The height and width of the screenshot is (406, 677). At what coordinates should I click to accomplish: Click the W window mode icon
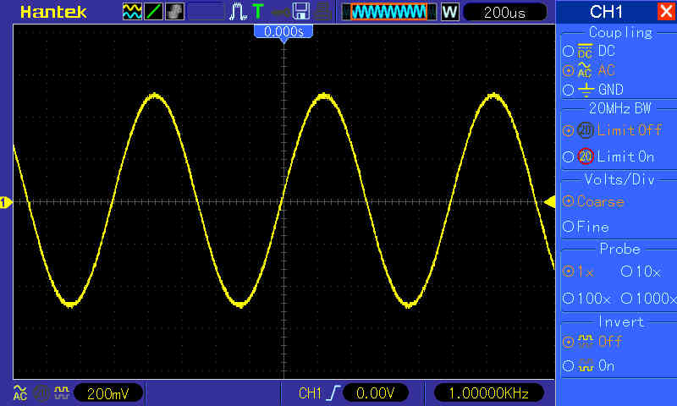(449, 12)
